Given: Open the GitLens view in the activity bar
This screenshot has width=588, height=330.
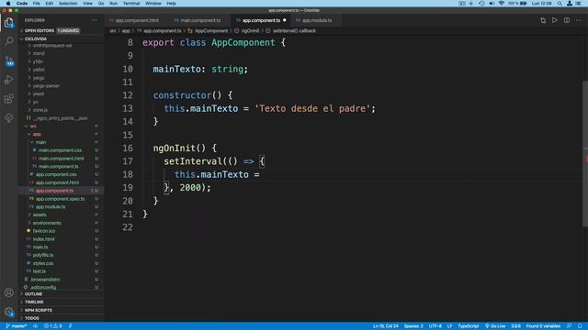Looking at the screenshot, I should 9,118.
